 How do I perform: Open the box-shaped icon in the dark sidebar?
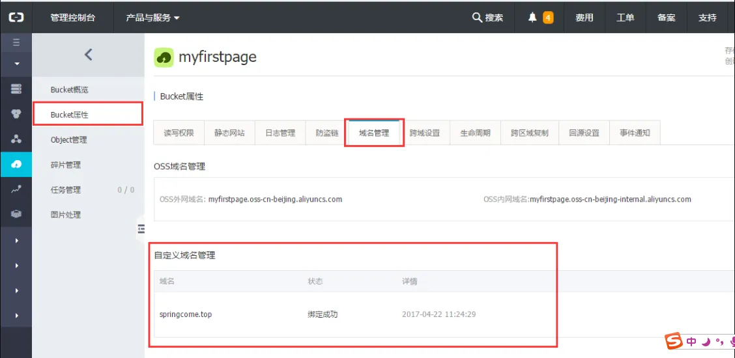click(16, 214)
